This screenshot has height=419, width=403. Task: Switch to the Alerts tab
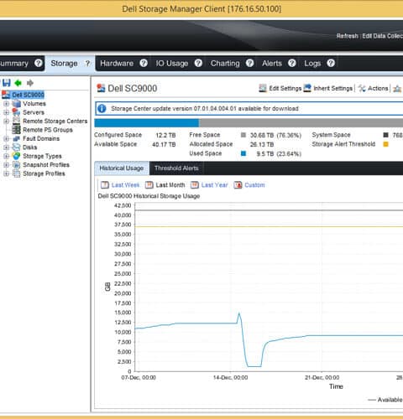pos(272,64)
